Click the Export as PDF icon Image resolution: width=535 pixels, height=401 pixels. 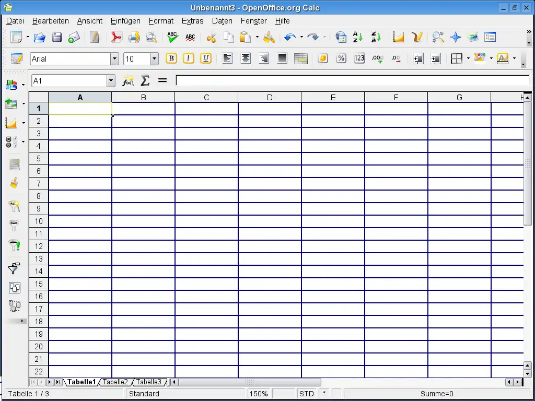tap(115, 38)
